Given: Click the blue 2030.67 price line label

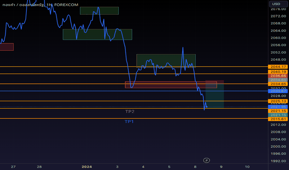Looking at the screenshot, I should (x=278, y=91).
